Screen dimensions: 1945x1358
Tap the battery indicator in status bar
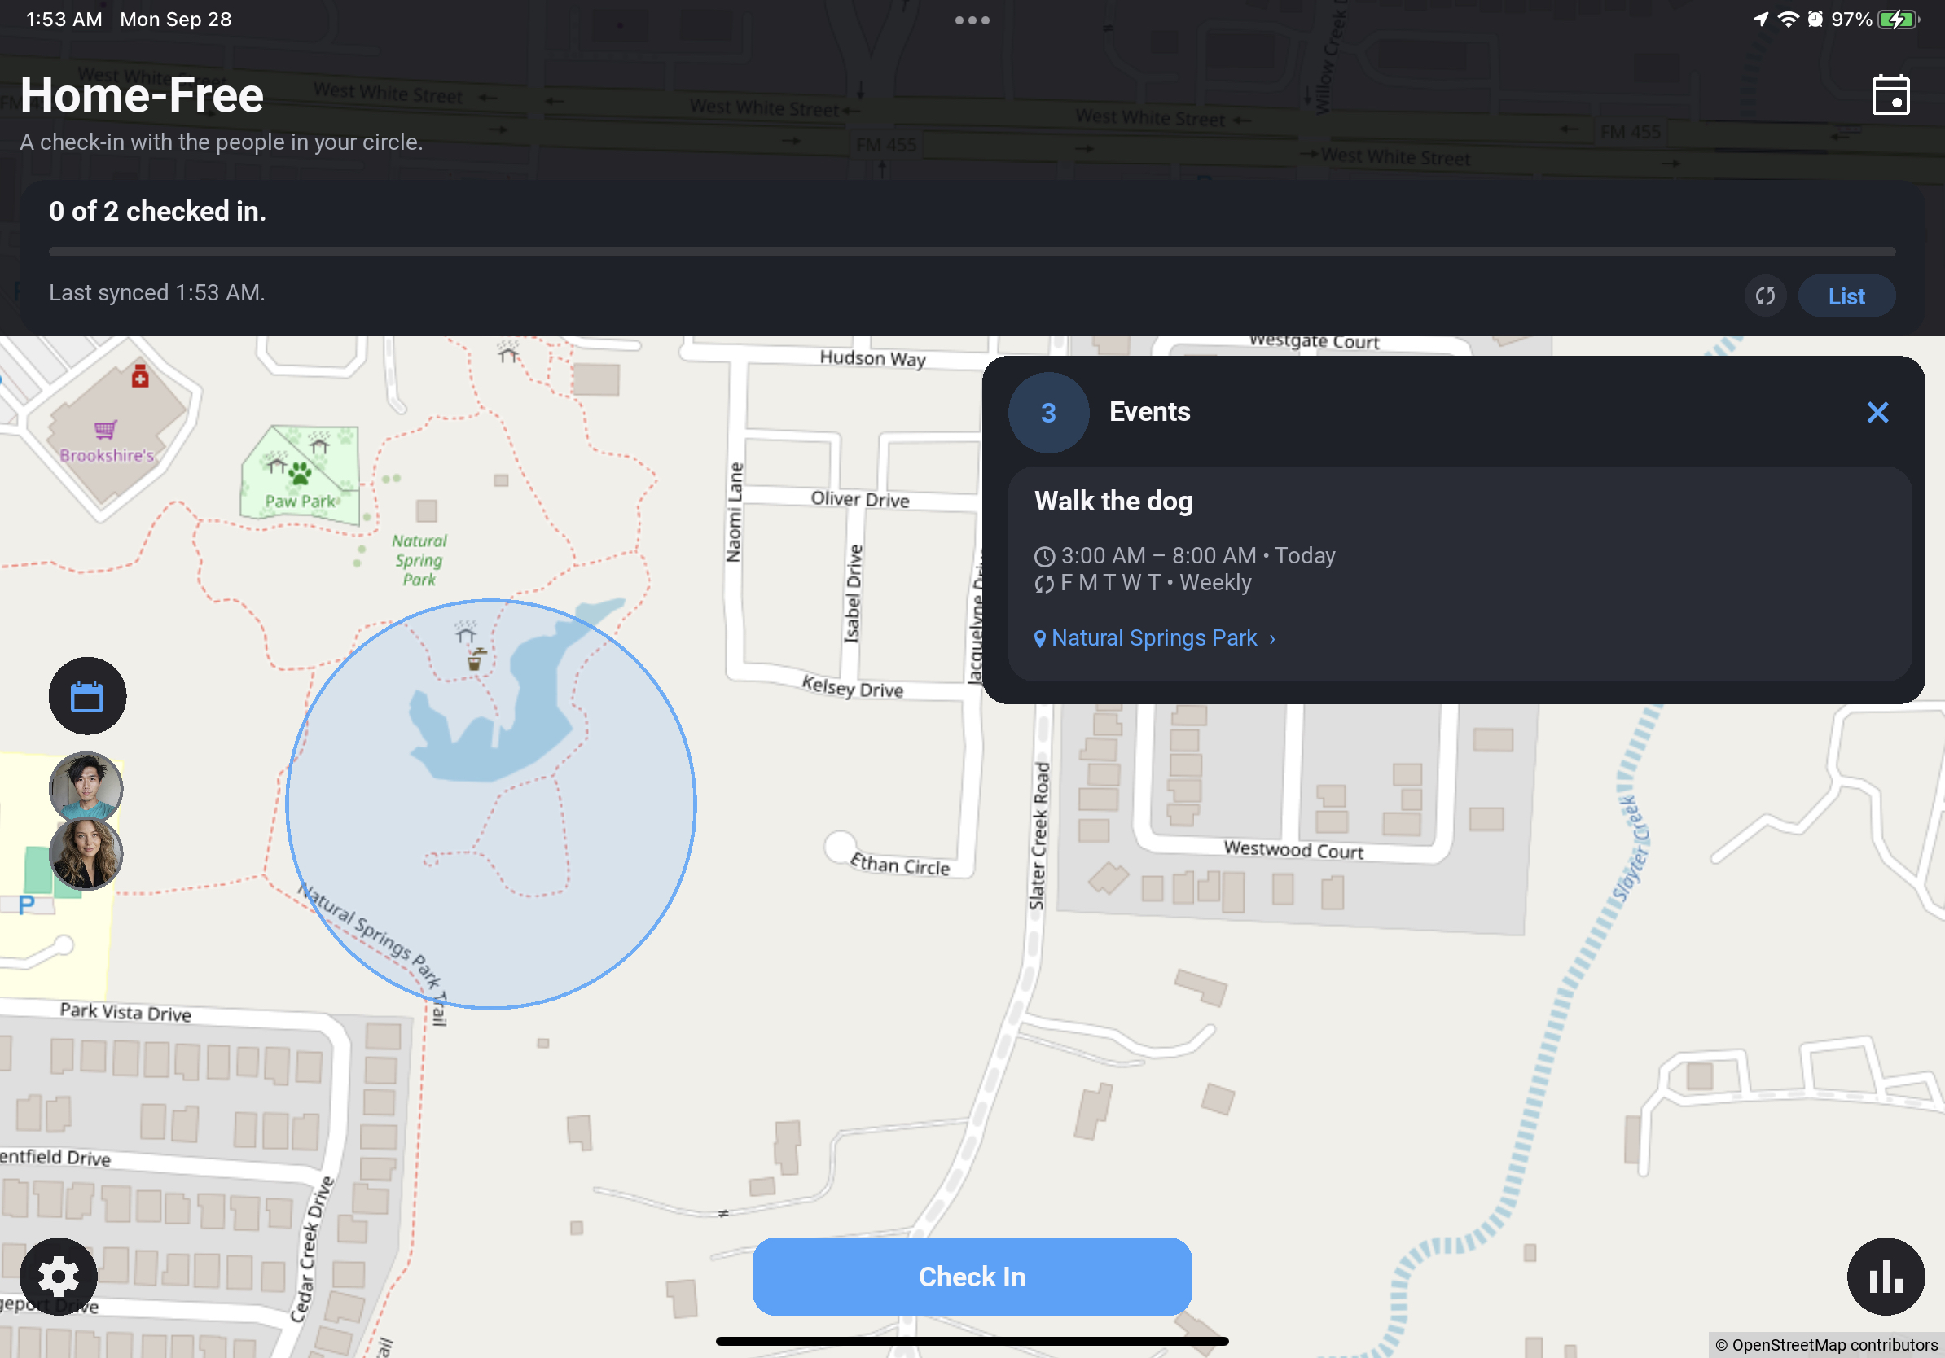[1898, 20]
